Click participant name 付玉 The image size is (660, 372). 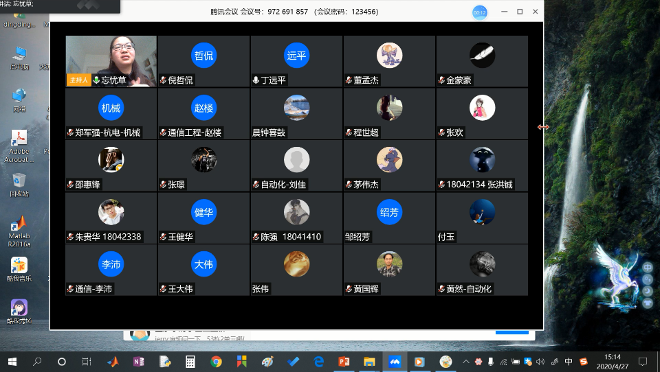point(446,237)
